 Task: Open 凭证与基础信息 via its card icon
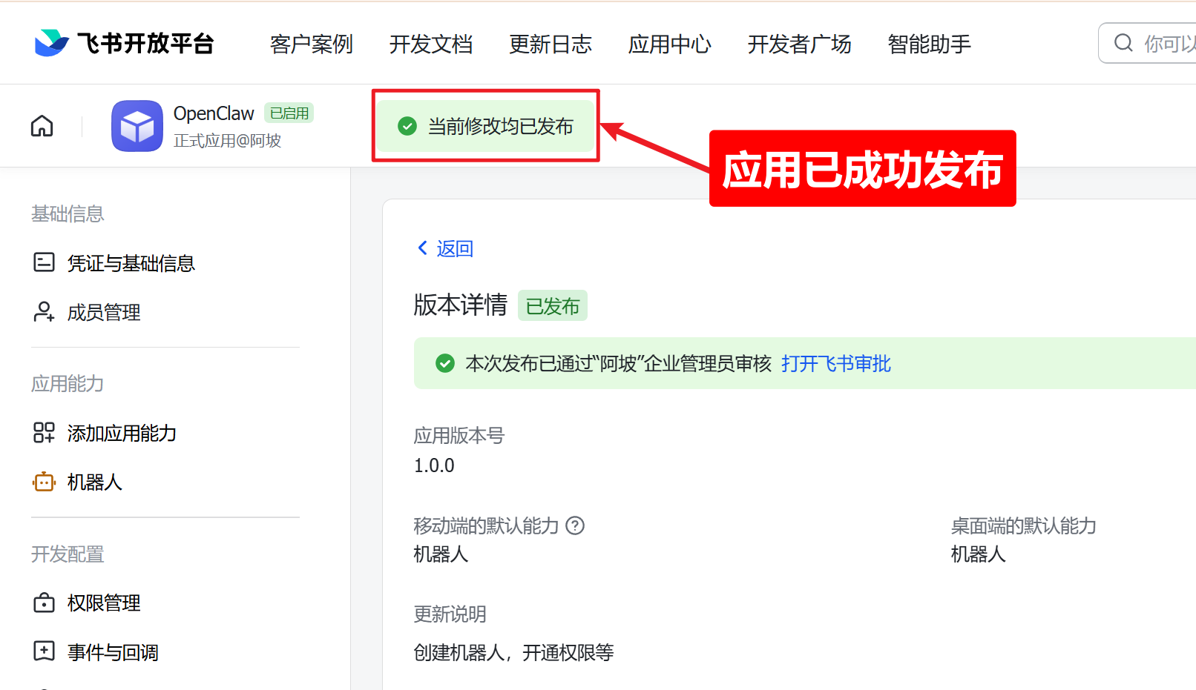[45, 262]
